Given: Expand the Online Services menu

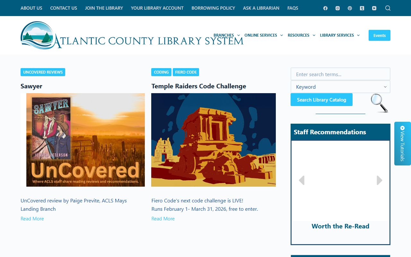Looking at the screenshot, I should 264,35.
